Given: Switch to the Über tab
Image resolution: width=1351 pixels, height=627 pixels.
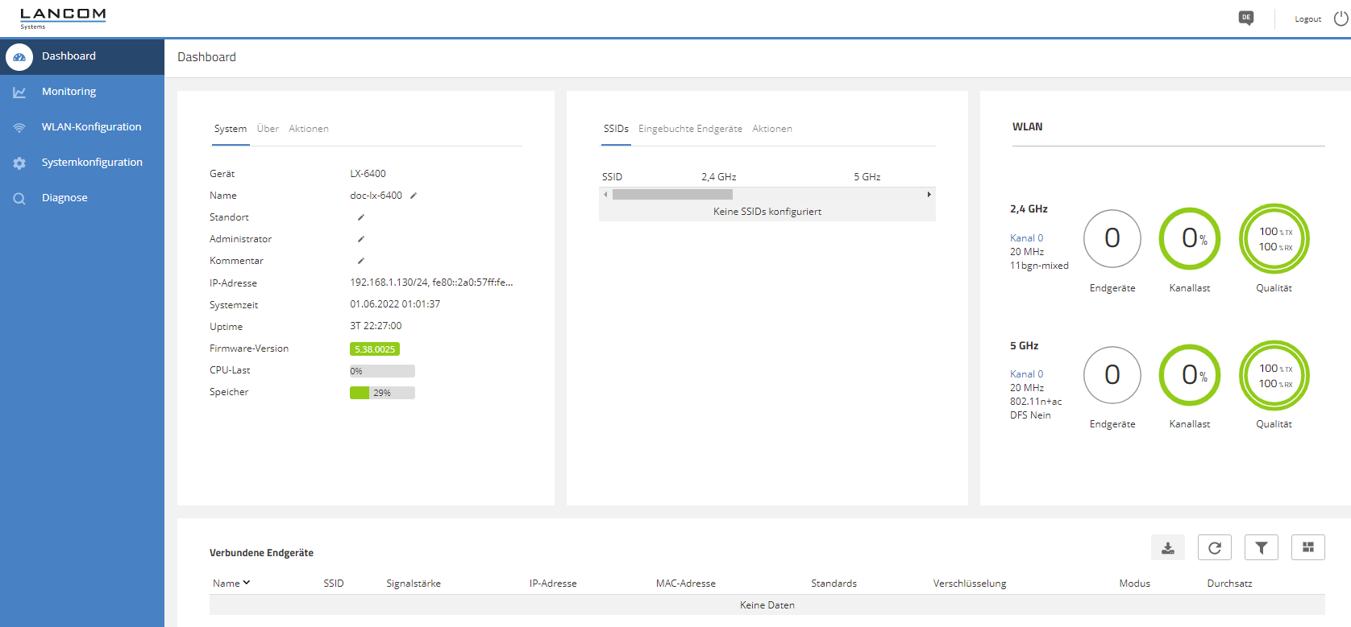Looking at the screenshot, I should (x=268, y=129).
